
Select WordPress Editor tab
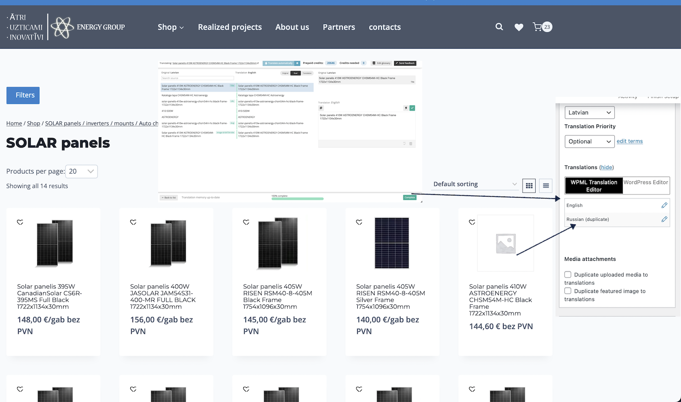646,182
